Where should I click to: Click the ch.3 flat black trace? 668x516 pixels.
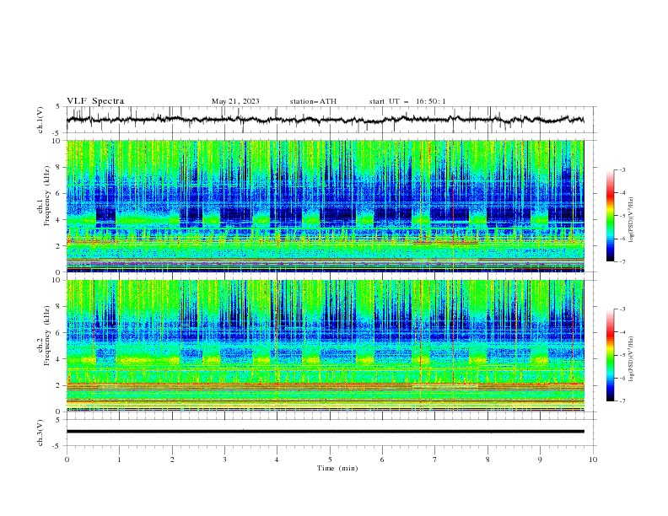(326, 432)
